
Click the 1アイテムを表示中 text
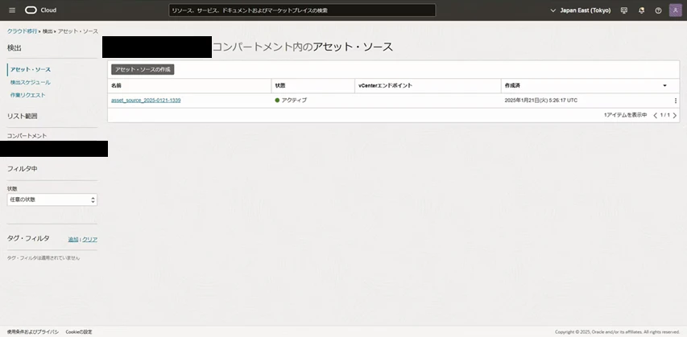point(625,115)
